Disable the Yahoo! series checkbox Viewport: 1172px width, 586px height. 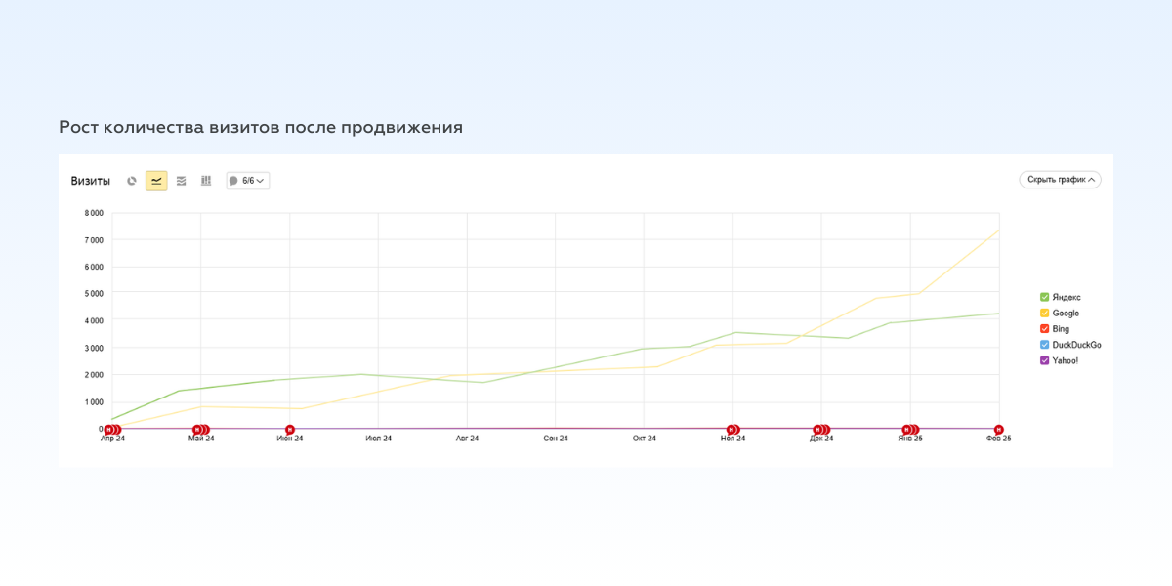click(x=1045, y=360)
